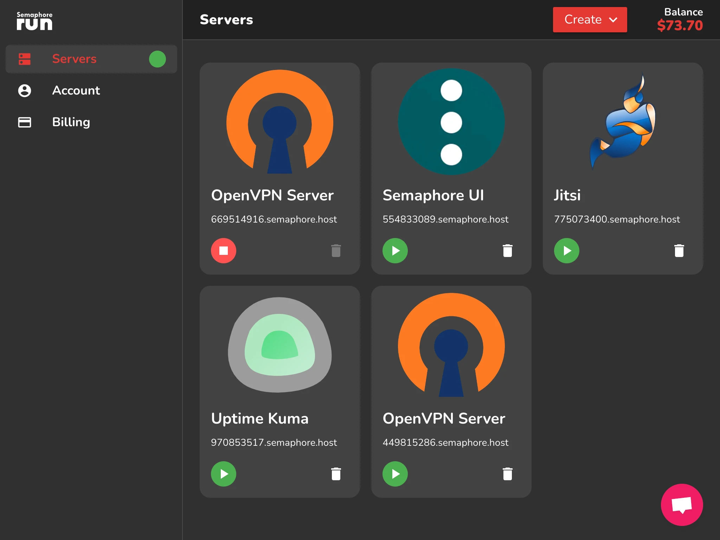This screenshot has height=540, width=720.
Task: Delete the OpenVPN Server 449815286
Action: coord(508,474)
